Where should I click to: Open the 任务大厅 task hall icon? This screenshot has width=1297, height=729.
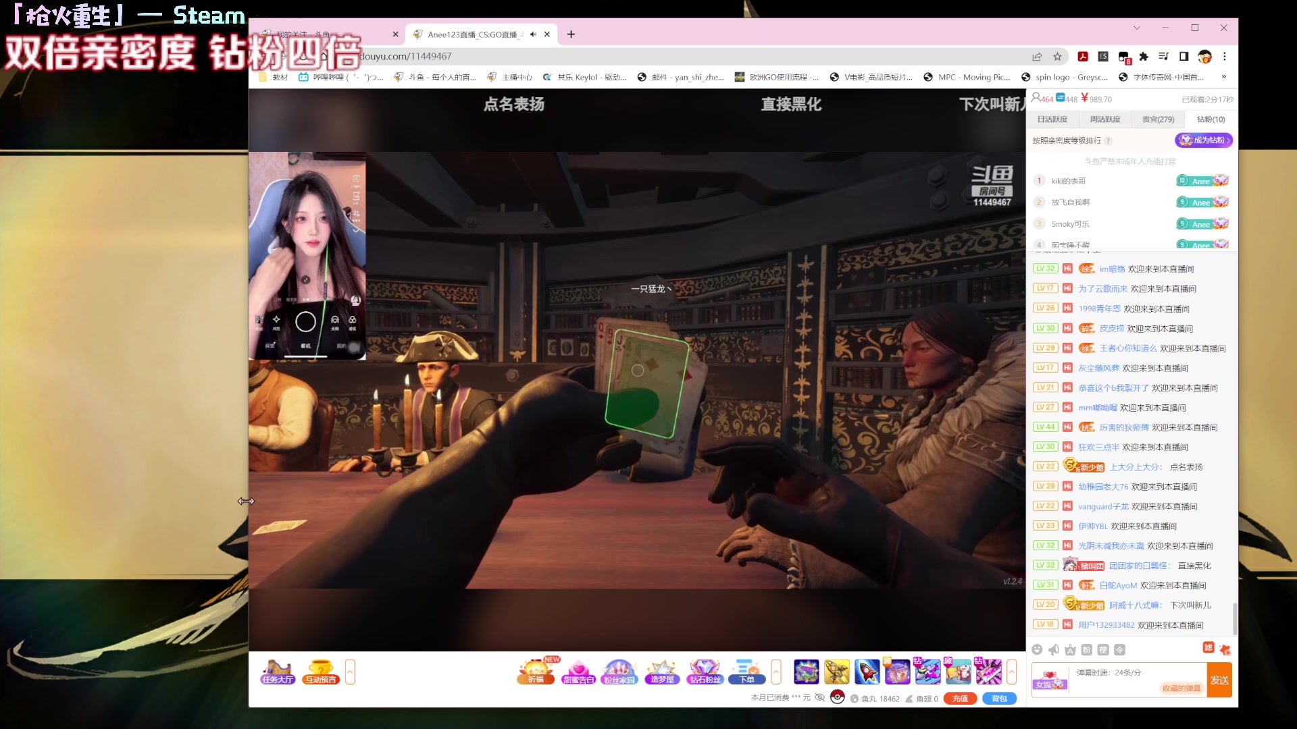[x=277, y=672]
